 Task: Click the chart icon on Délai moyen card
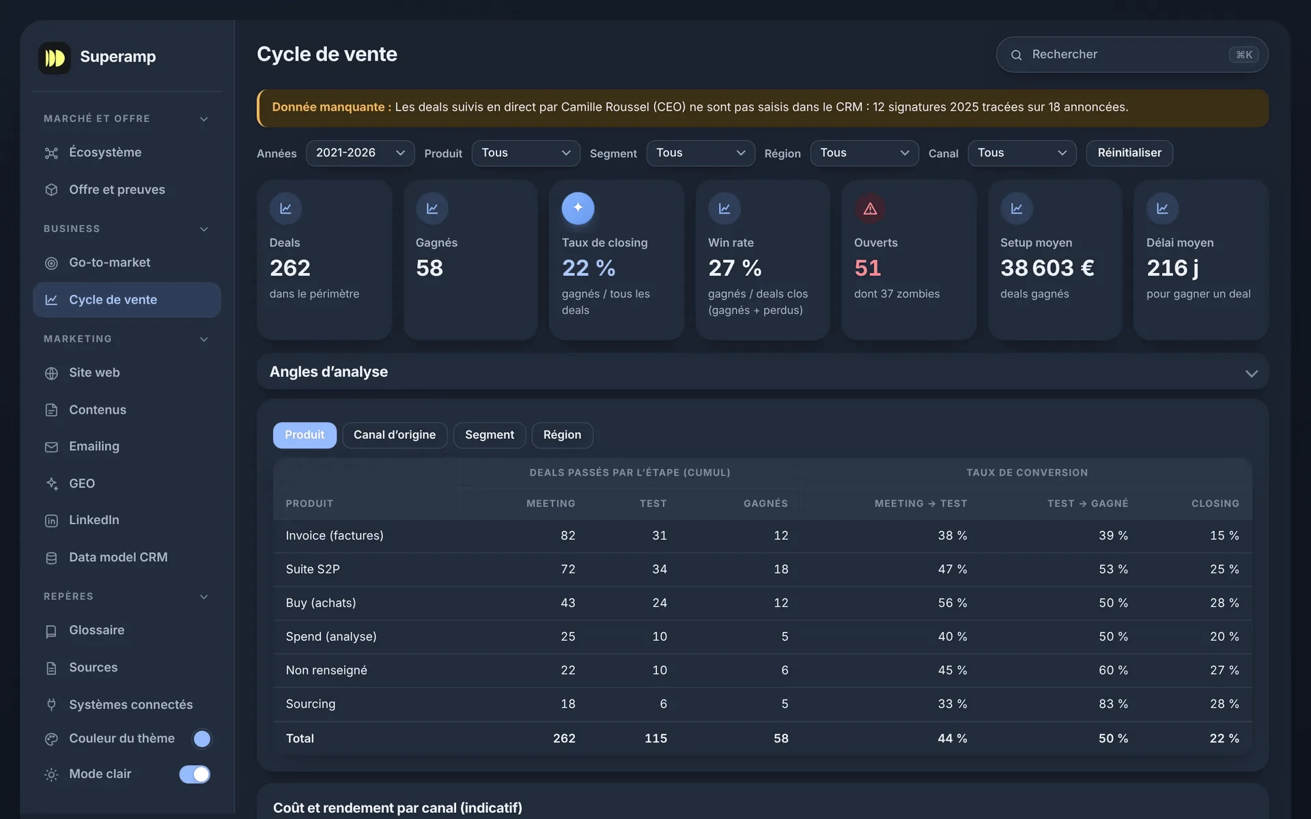tap(1162, 208)
